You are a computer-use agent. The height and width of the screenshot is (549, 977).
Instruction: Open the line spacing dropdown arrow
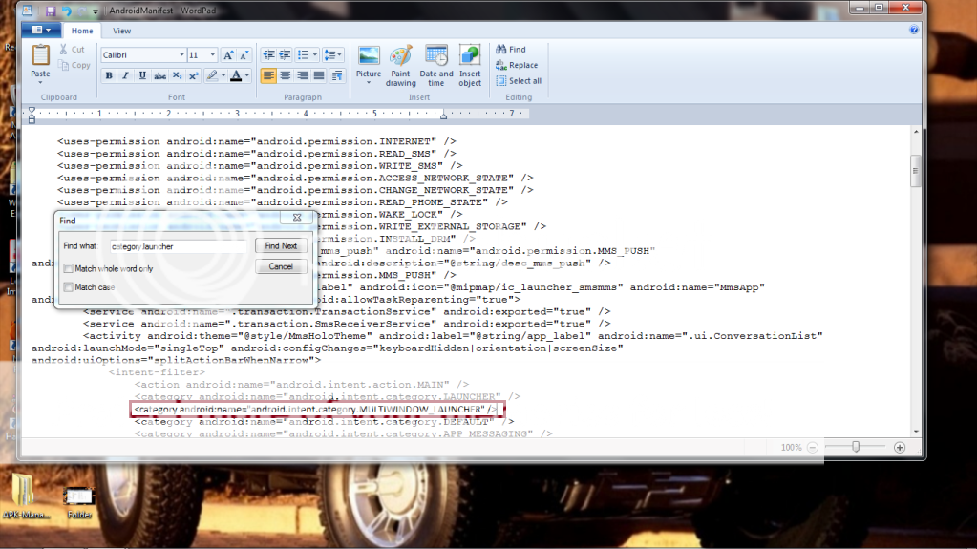point(340,54)
